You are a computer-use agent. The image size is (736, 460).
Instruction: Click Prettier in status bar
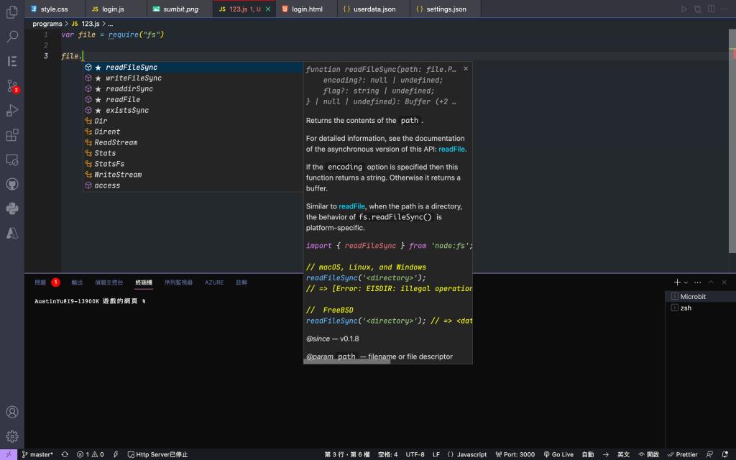(682, 454)
